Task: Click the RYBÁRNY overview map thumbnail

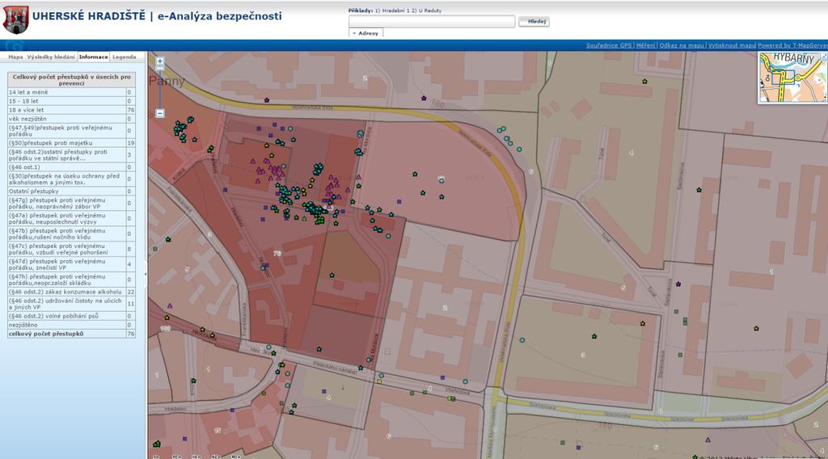Action: [792, 77]
